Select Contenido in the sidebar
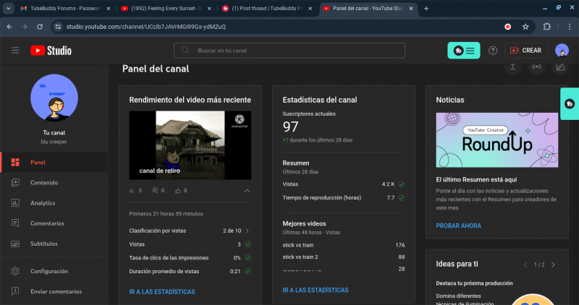Image resolution: width=579 pixels, height=305 pixels. click(x=44, y=183)
